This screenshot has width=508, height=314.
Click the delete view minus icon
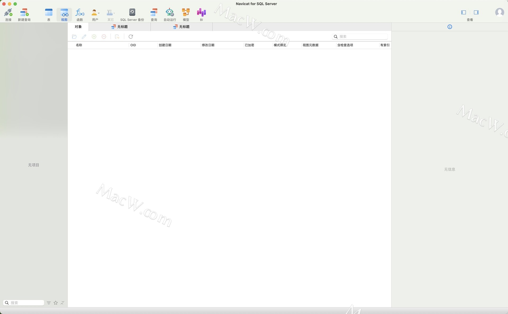[x=104, y=37]
